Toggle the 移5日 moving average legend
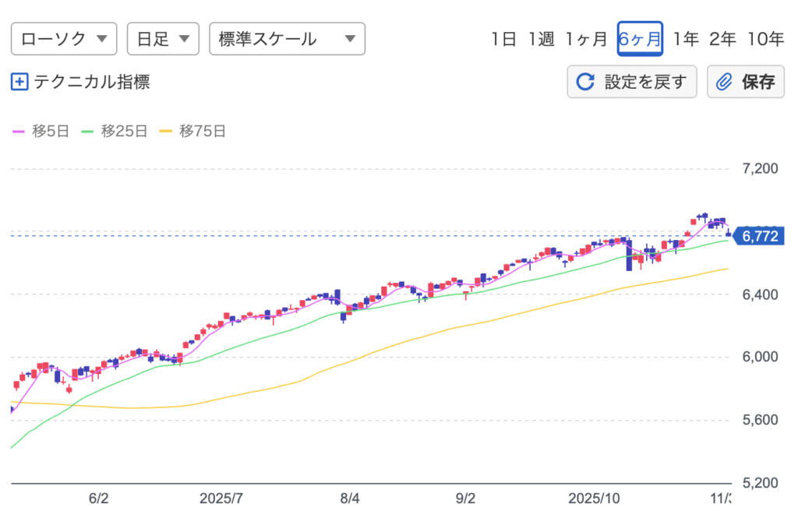 coord(41,132)
